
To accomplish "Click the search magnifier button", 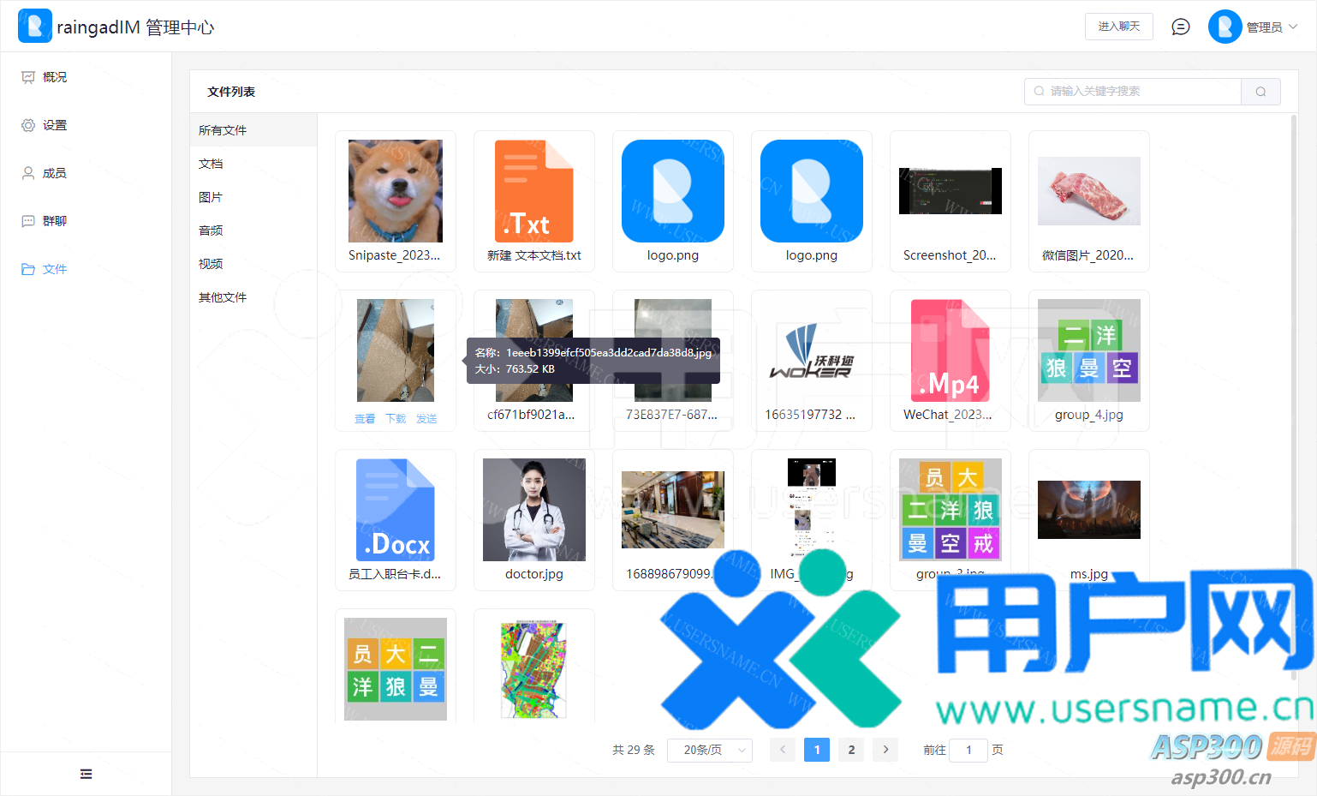I will click(1260, 92).
